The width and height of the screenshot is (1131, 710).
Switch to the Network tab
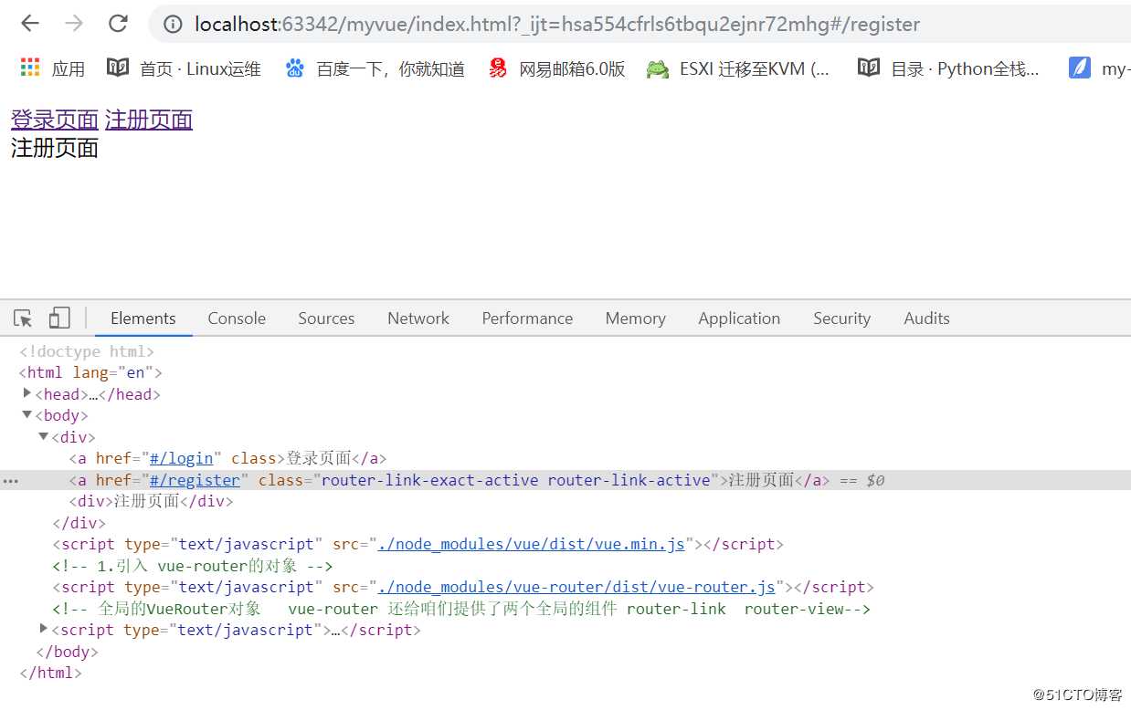click(x=418, y=318)
